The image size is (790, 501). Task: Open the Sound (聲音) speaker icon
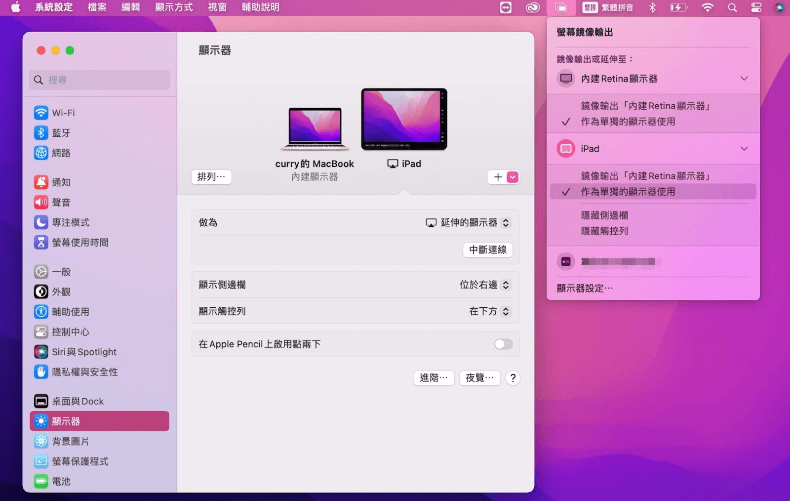point(41,202)
